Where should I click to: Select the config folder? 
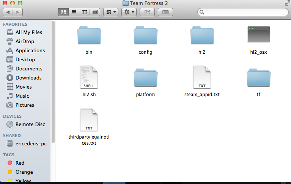[146, 40]
